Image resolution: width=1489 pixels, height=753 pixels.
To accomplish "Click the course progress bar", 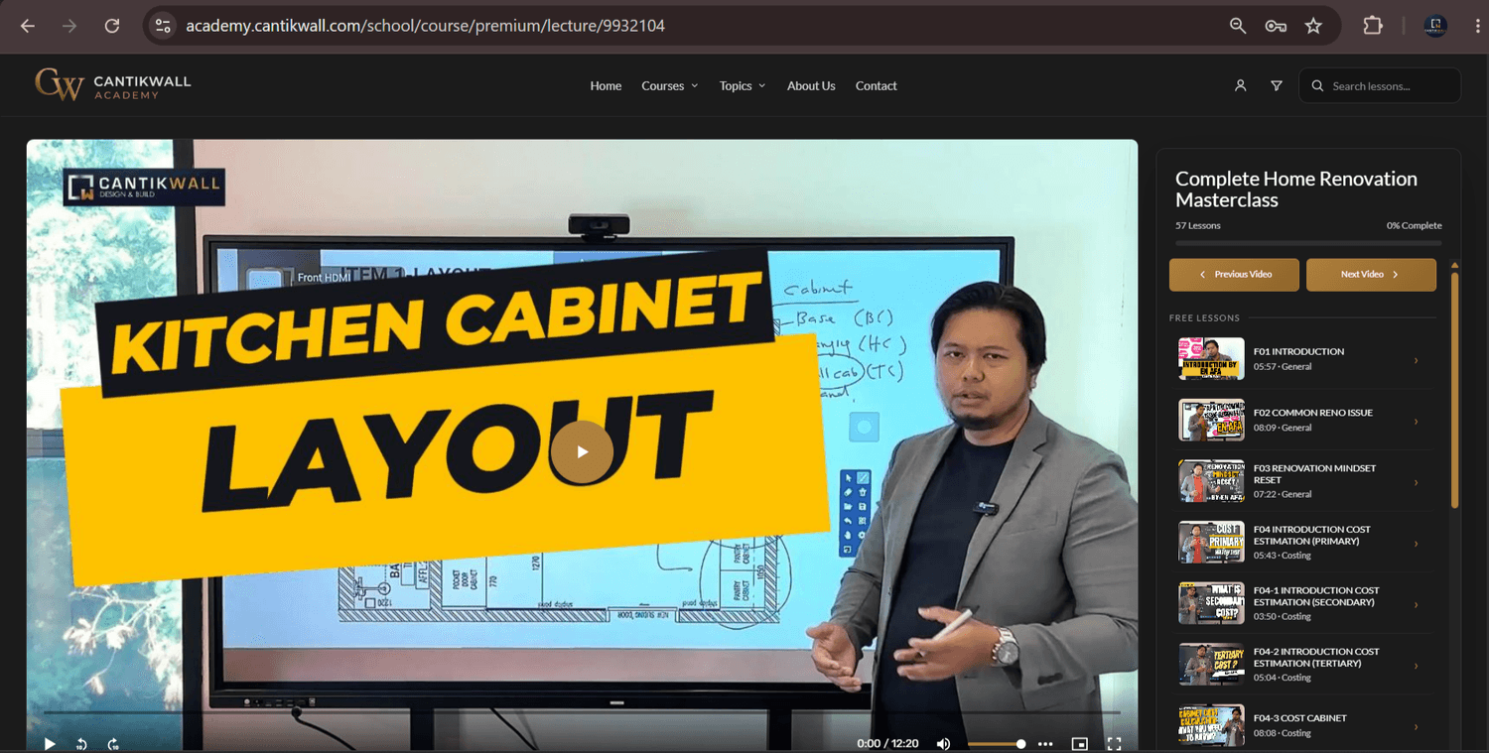I will point(1308,243).
